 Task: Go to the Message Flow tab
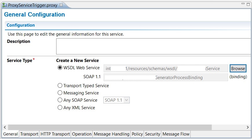point(176,134)
